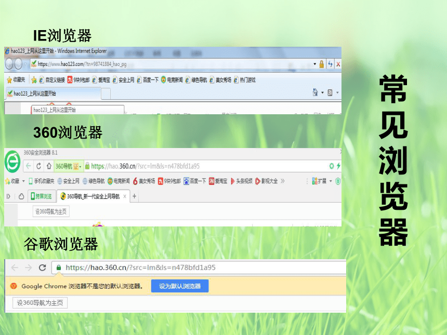Expand the IE home button dropdown arrow
This screenshot has height=335, width=447.
coord(322,92)
